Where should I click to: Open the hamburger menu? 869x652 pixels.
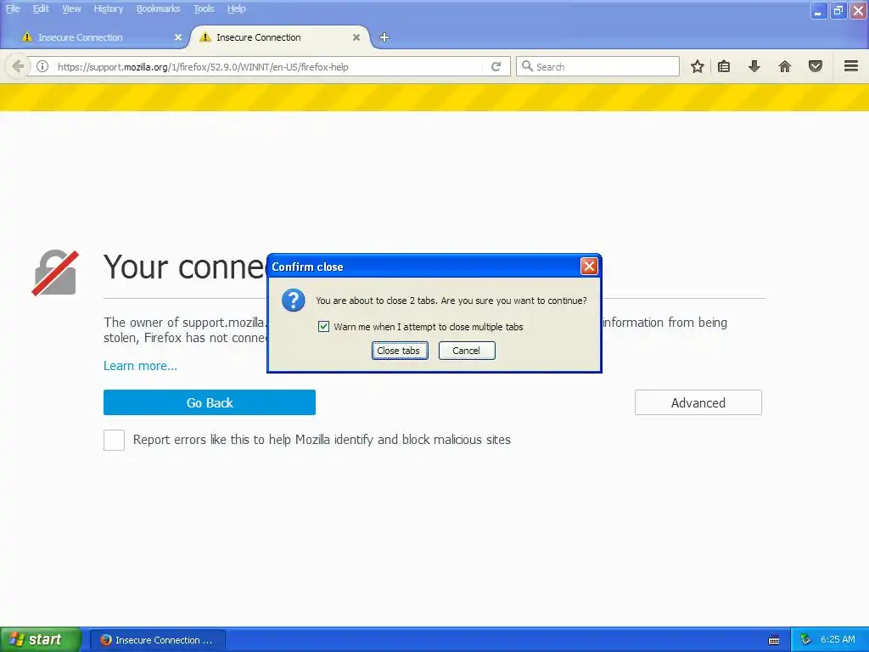coord(851,66)
